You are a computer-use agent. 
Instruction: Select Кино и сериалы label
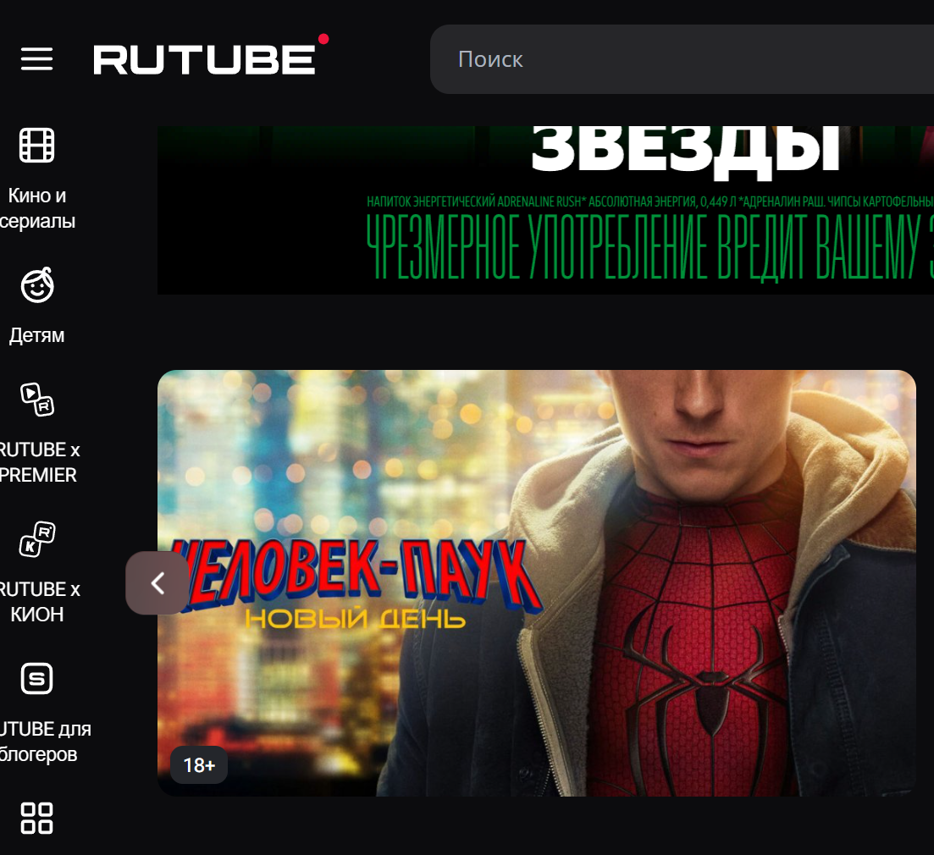click(37, 208)
